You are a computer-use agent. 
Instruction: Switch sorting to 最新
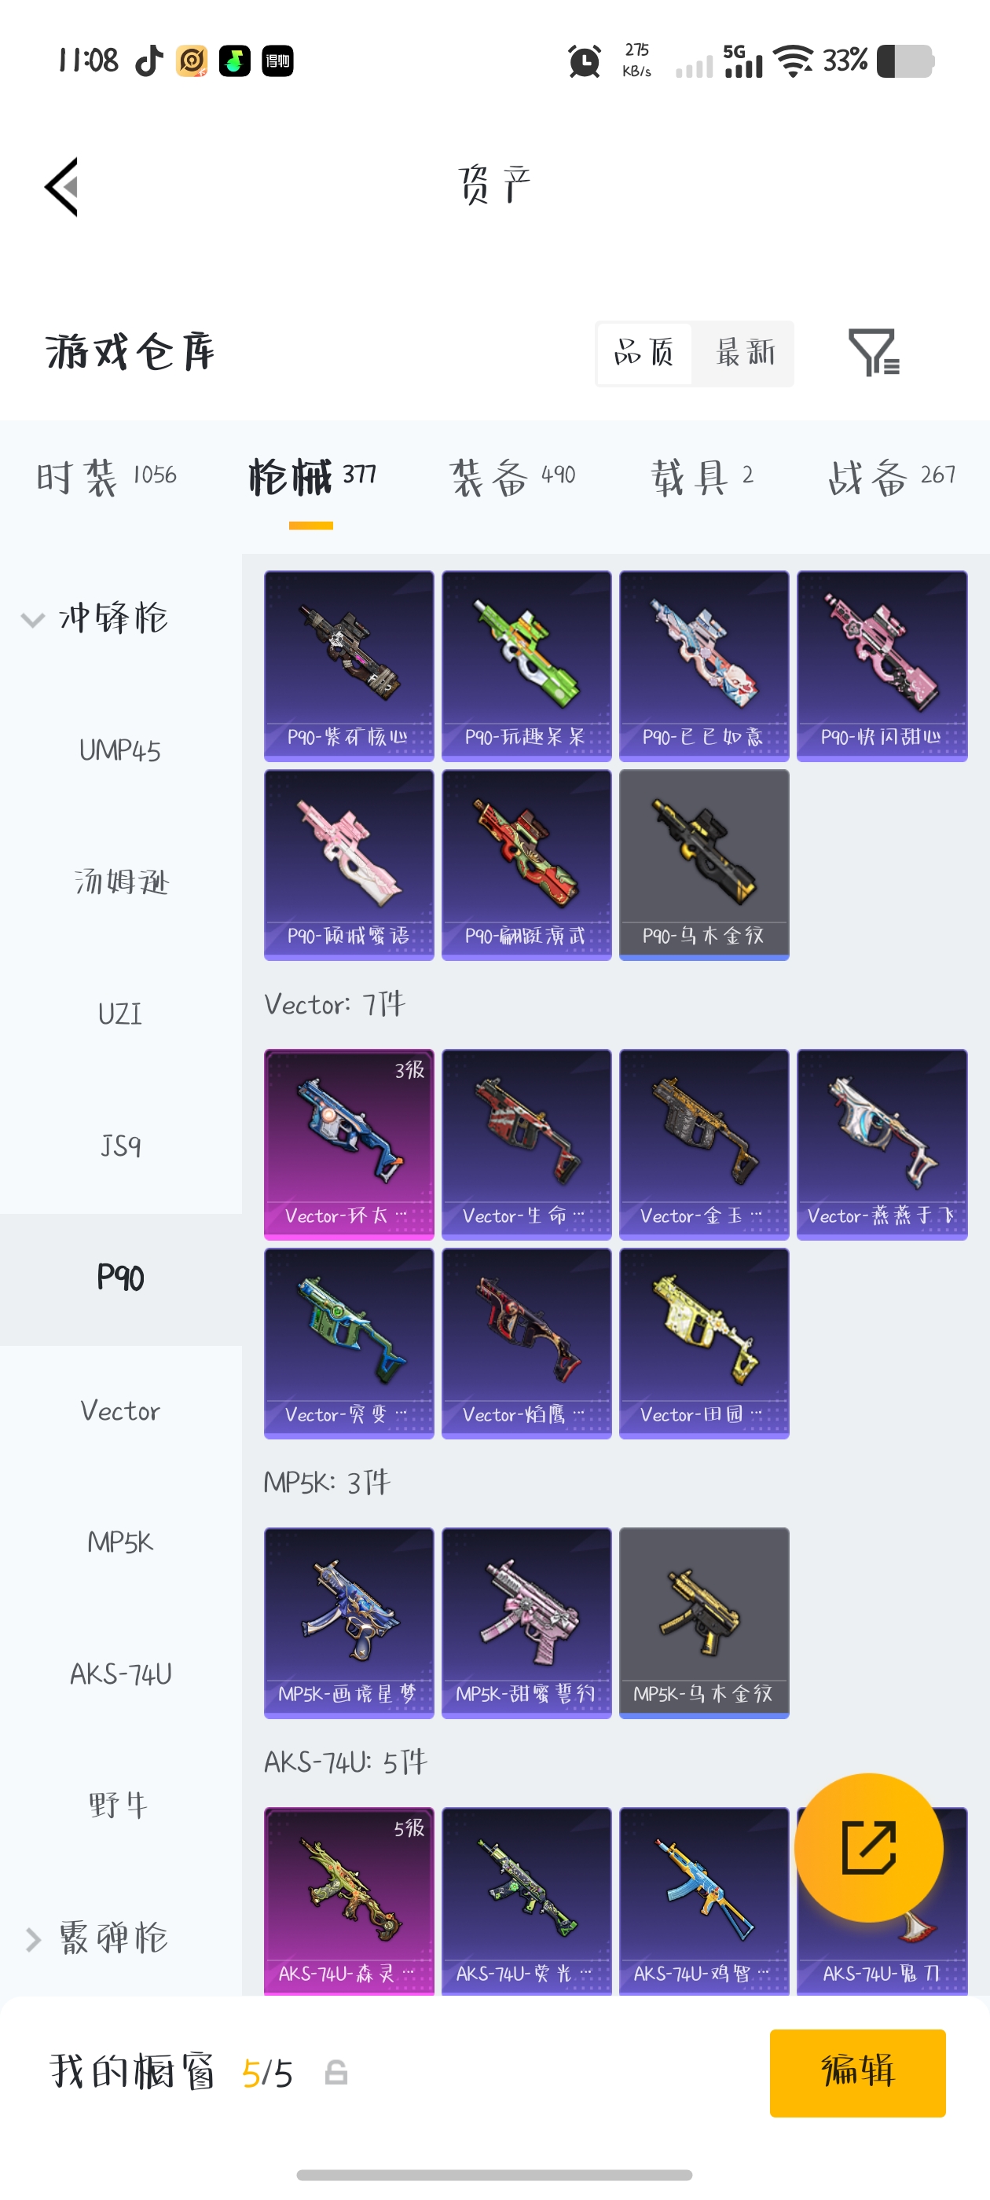745,353
